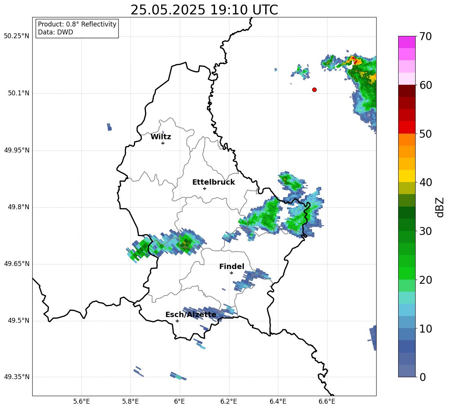
Task: Pick the bright green swatch just above 20
Action: pyautogui.click(x=407, y=273)
